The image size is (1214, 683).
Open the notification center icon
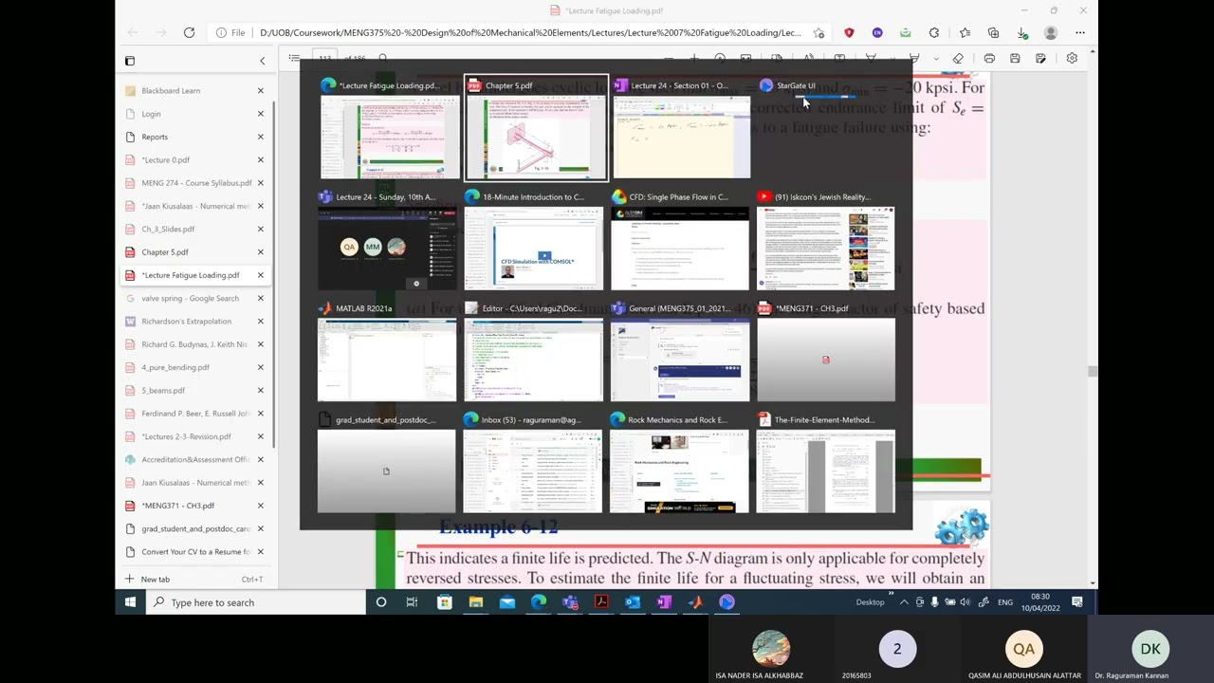[1077, 602]
